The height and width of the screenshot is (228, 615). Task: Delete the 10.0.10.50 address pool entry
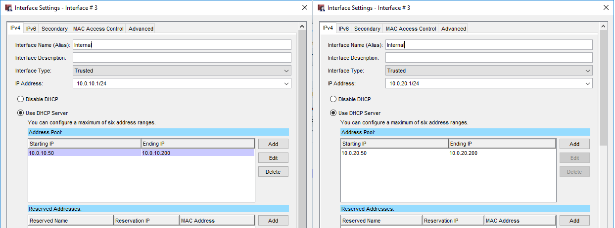pos(273,172)
